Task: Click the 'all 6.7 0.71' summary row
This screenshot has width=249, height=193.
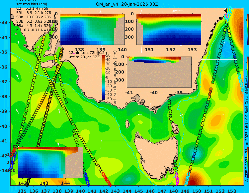Action: [x=37, y=30]
